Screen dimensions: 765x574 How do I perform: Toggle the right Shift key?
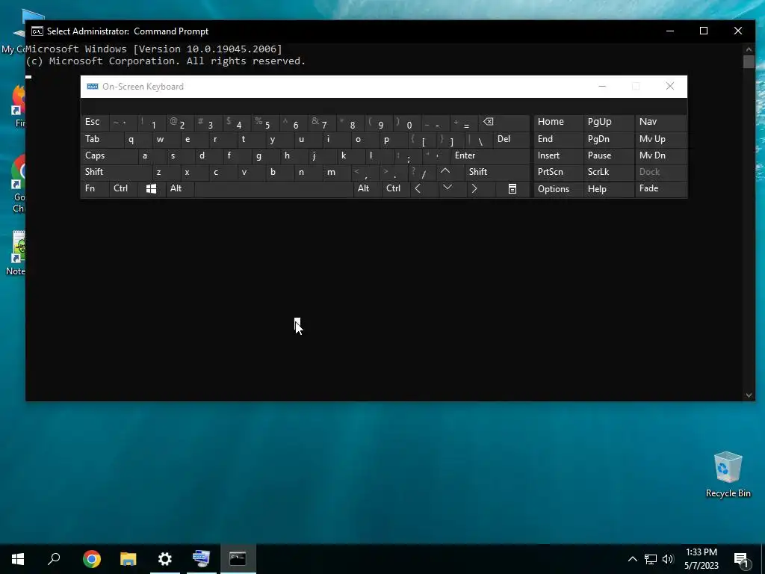497,172
